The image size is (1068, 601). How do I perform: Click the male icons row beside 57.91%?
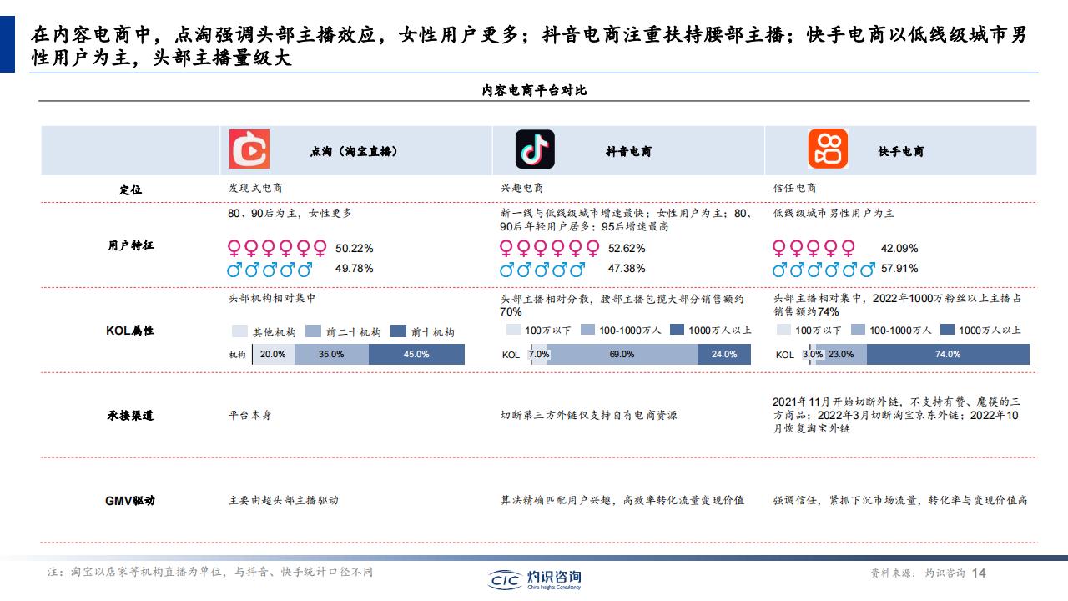click(x=824, y=269)
